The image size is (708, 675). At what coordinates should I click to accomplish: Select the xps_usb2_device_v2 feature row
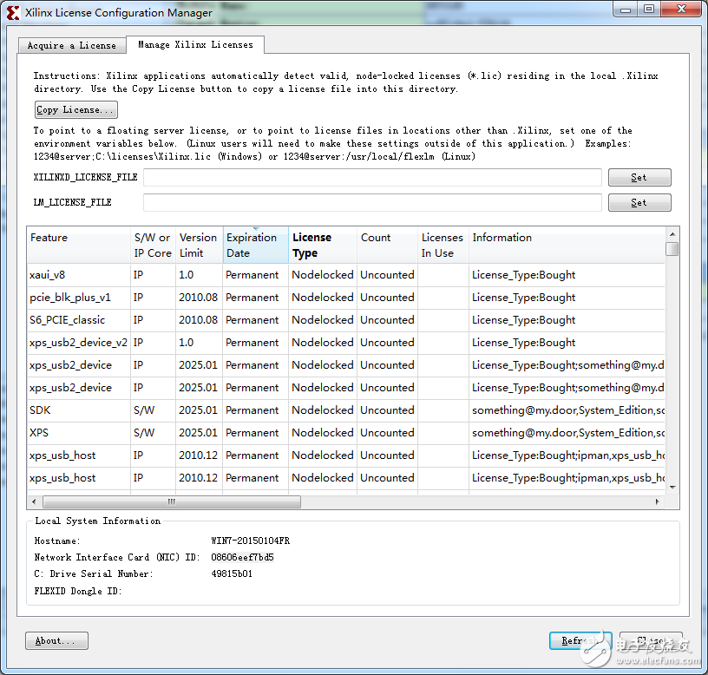tap(346, 343)
